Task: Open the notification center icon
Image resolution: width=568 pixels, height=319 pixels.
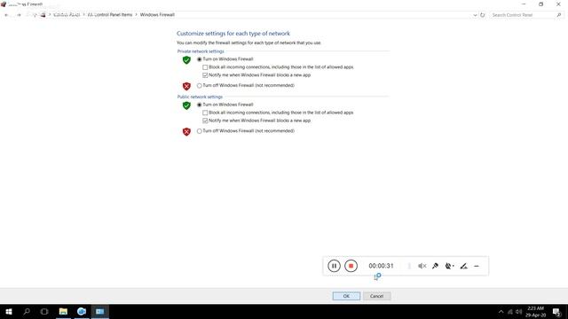Action: pyautogui.click(x=556, y=312)
